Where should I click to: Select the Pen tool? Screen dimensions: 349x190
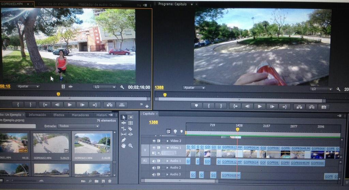(124, 140)
